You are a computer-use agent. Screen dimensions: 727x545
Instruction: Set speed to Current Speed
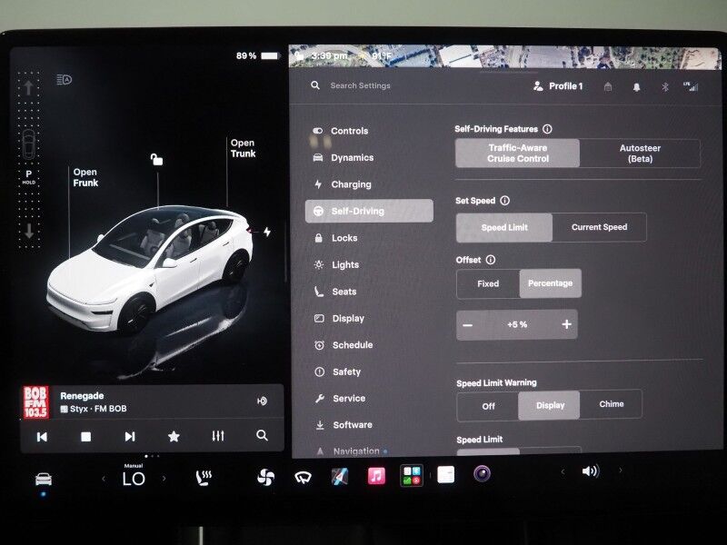click(599, 227)
